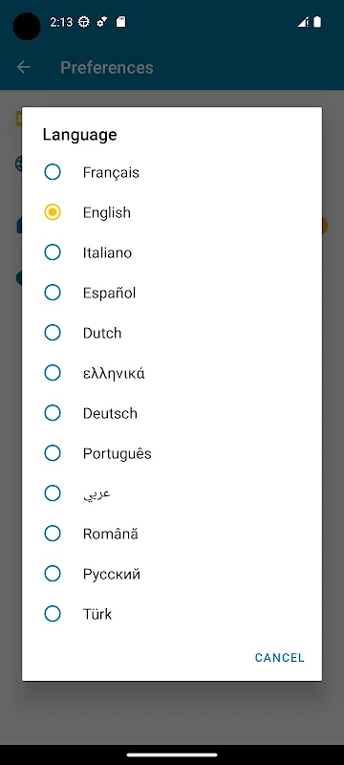Tap the Preferences header title

point(107,67)
